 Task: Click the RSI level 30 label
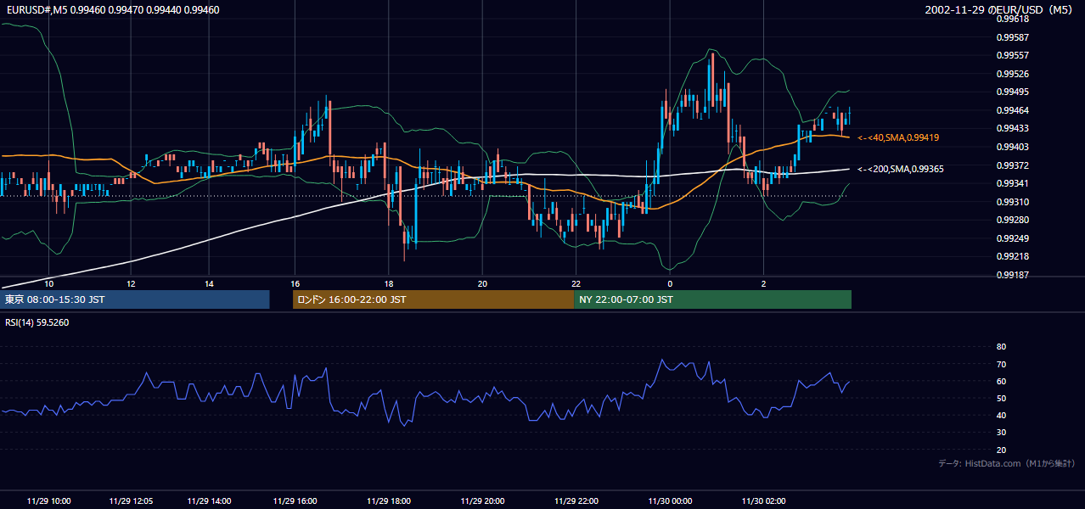(1001, 432)
